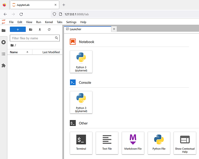Launch Python 3 notebook under Notebook section
The image size is (199, 159).
click(81, 62)
